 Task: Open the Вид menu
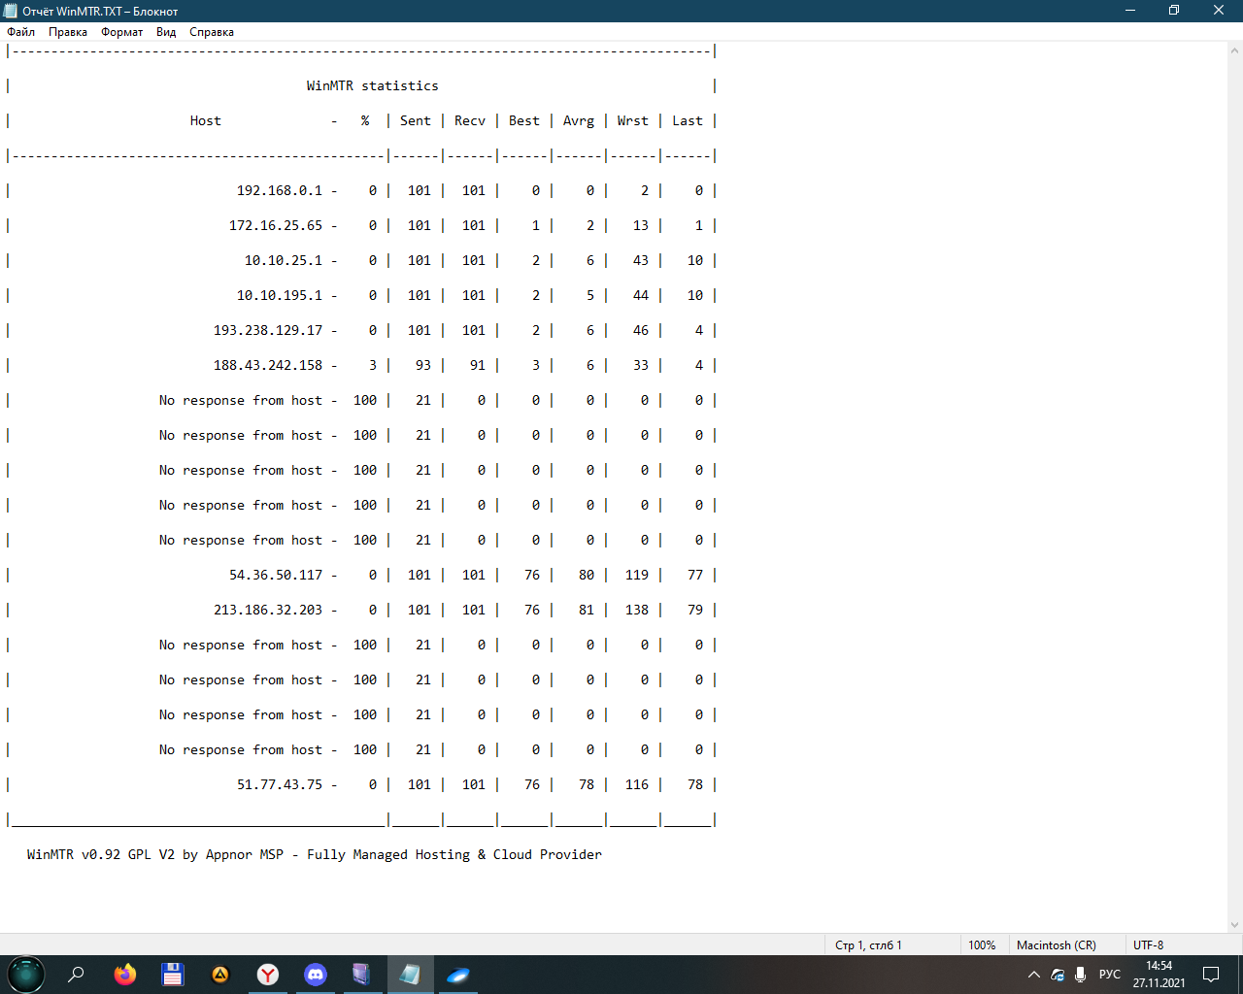[166, 32]
